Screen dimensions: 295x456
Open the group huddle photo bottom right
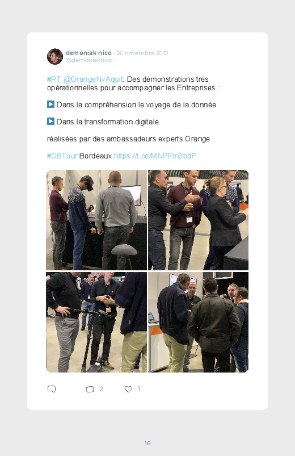click(198, 322)
